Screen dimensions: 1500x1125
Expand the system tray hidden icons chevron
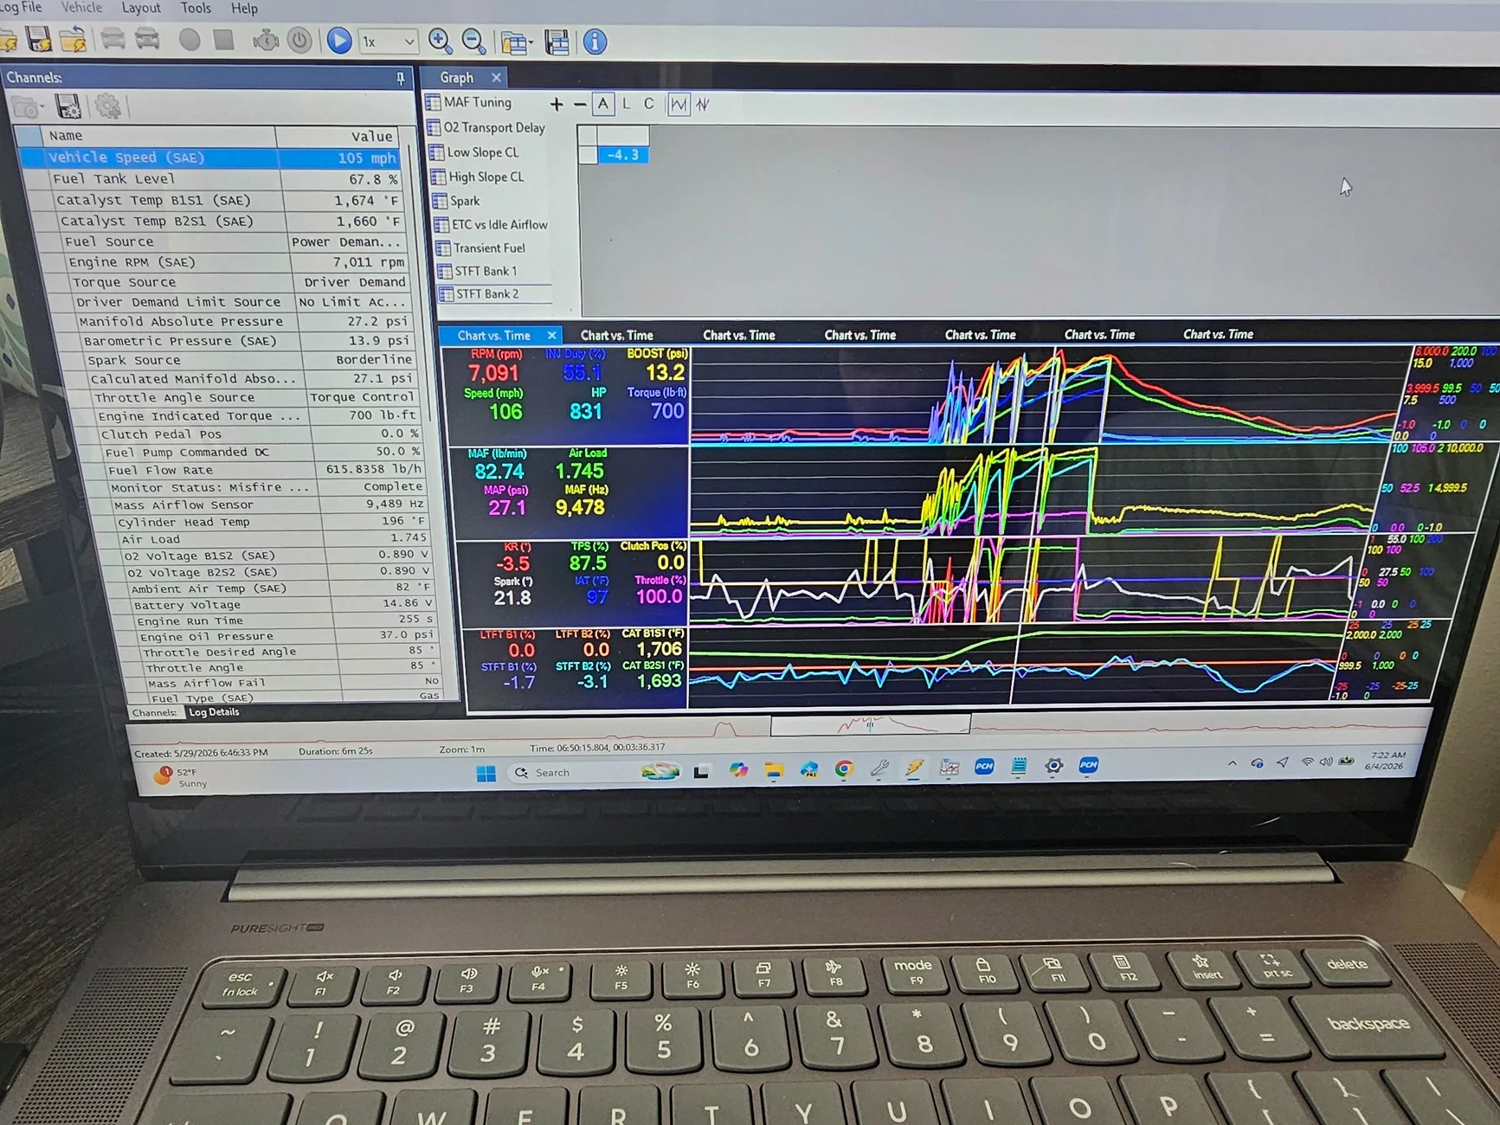(1232, 763)
